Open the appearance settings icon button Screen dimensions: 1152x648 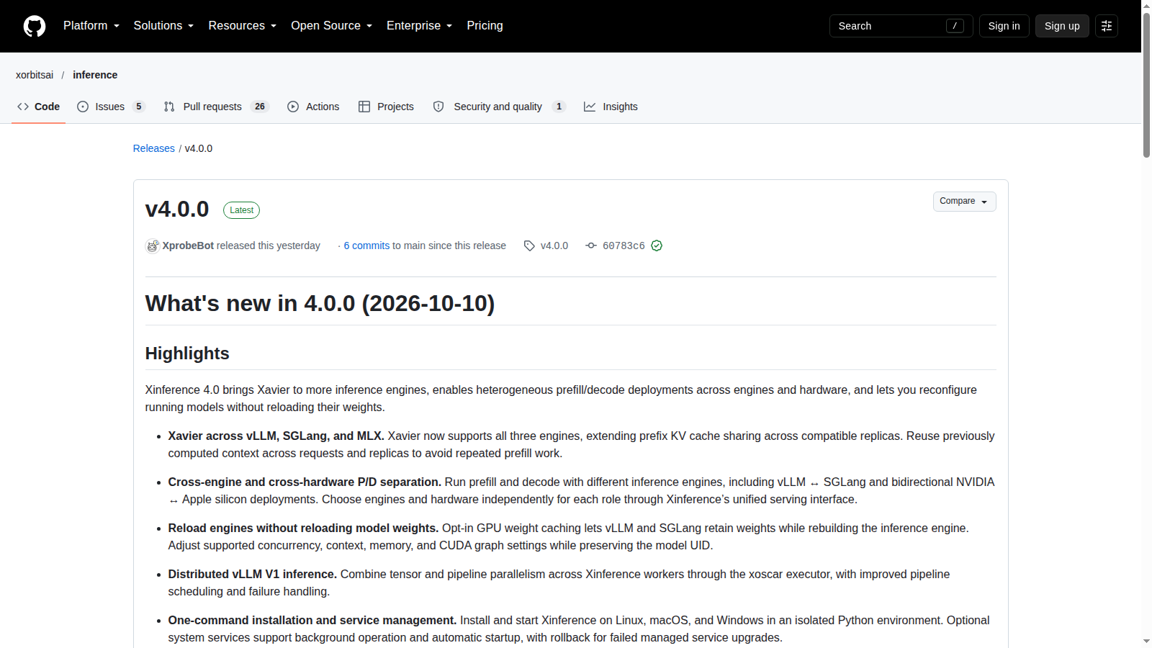tap(1107, 26)
